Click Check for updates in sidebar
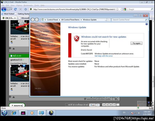The height and width of the screenshot is (121, 155). (x=42, y=31)
